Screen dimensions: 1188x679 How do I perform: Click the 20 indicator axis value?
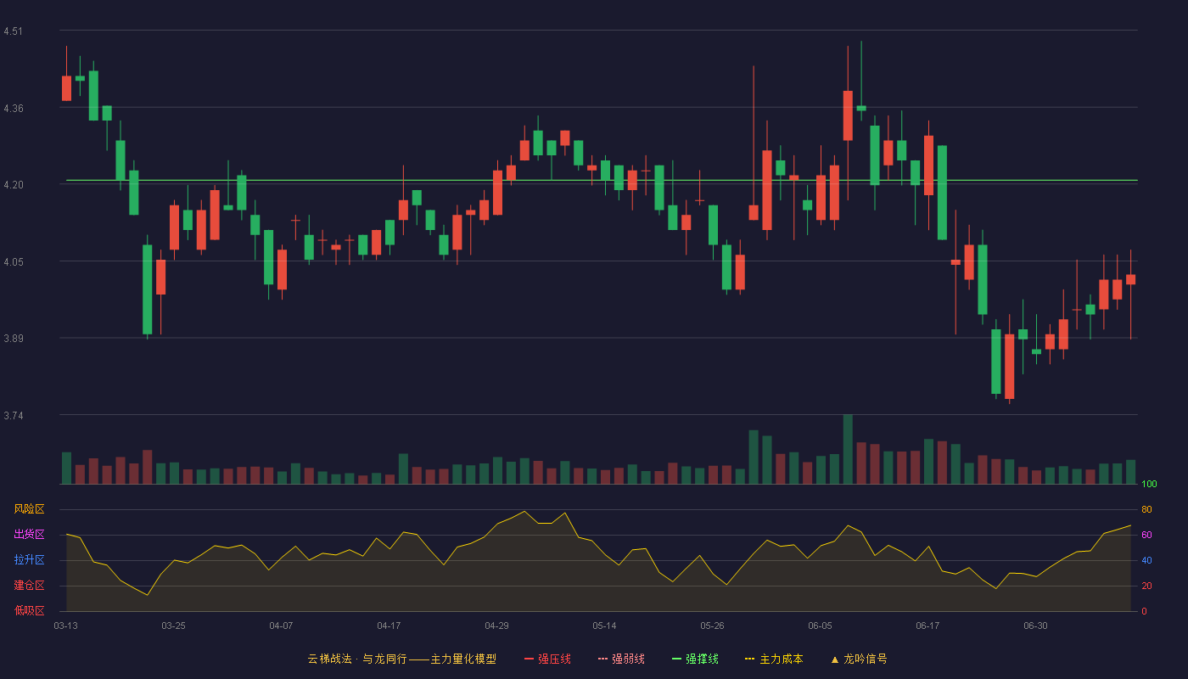(1146, 586)
